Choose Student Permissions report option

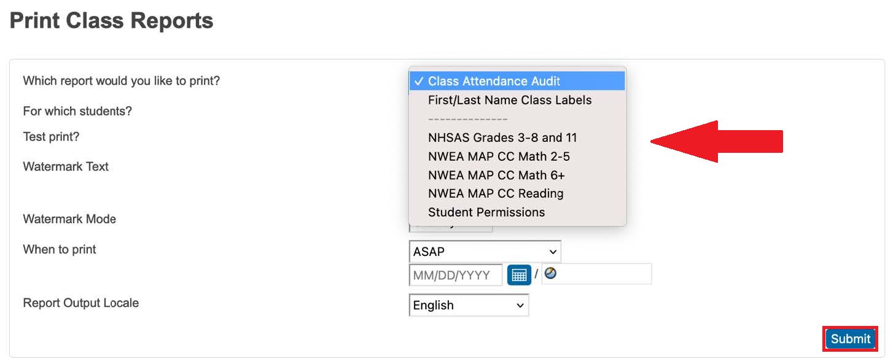point(486,212)
